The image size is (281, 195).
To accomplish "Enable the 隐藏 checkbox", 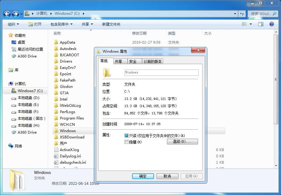I will click(x=127, y=142).
